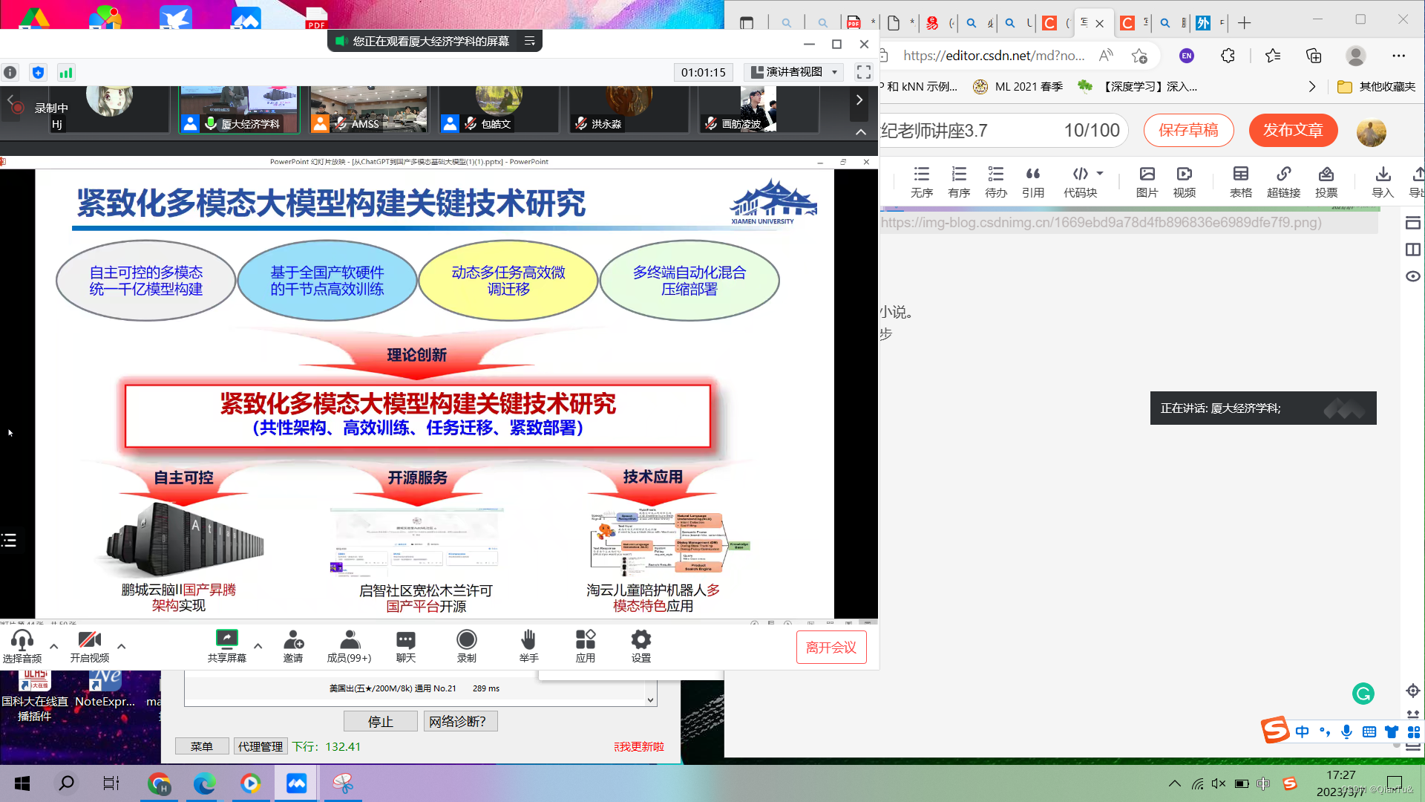Show next participants in video strip

pos(859,100)
